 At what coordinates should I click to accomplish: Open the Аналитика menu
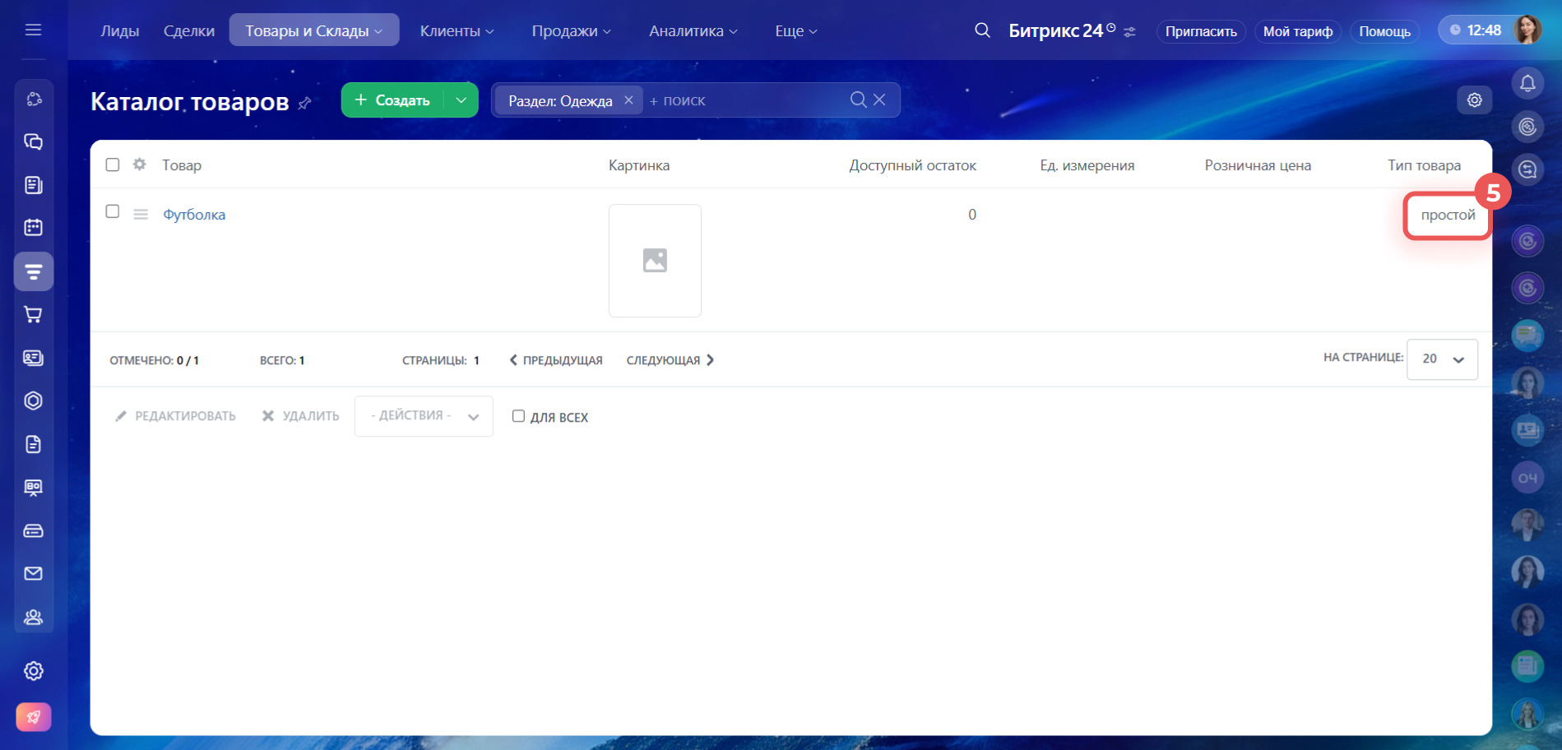[693, 30]
